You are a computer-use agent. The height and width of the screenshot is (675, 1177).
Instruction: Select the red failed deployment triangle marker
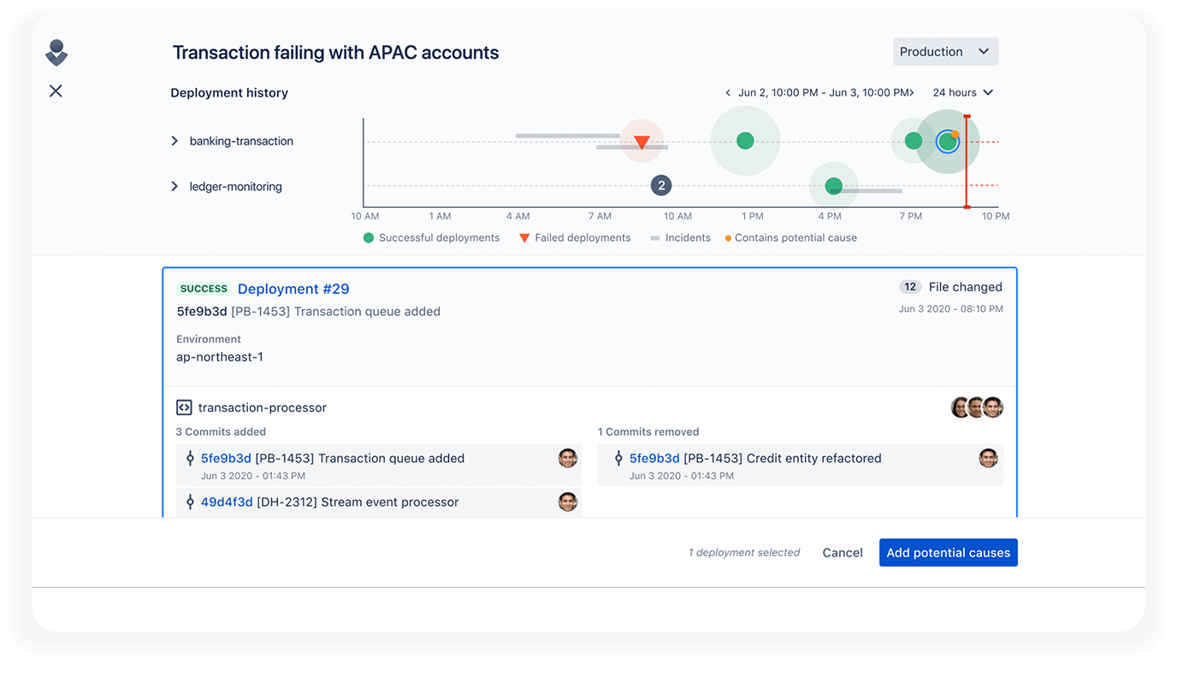click(640, 140)
